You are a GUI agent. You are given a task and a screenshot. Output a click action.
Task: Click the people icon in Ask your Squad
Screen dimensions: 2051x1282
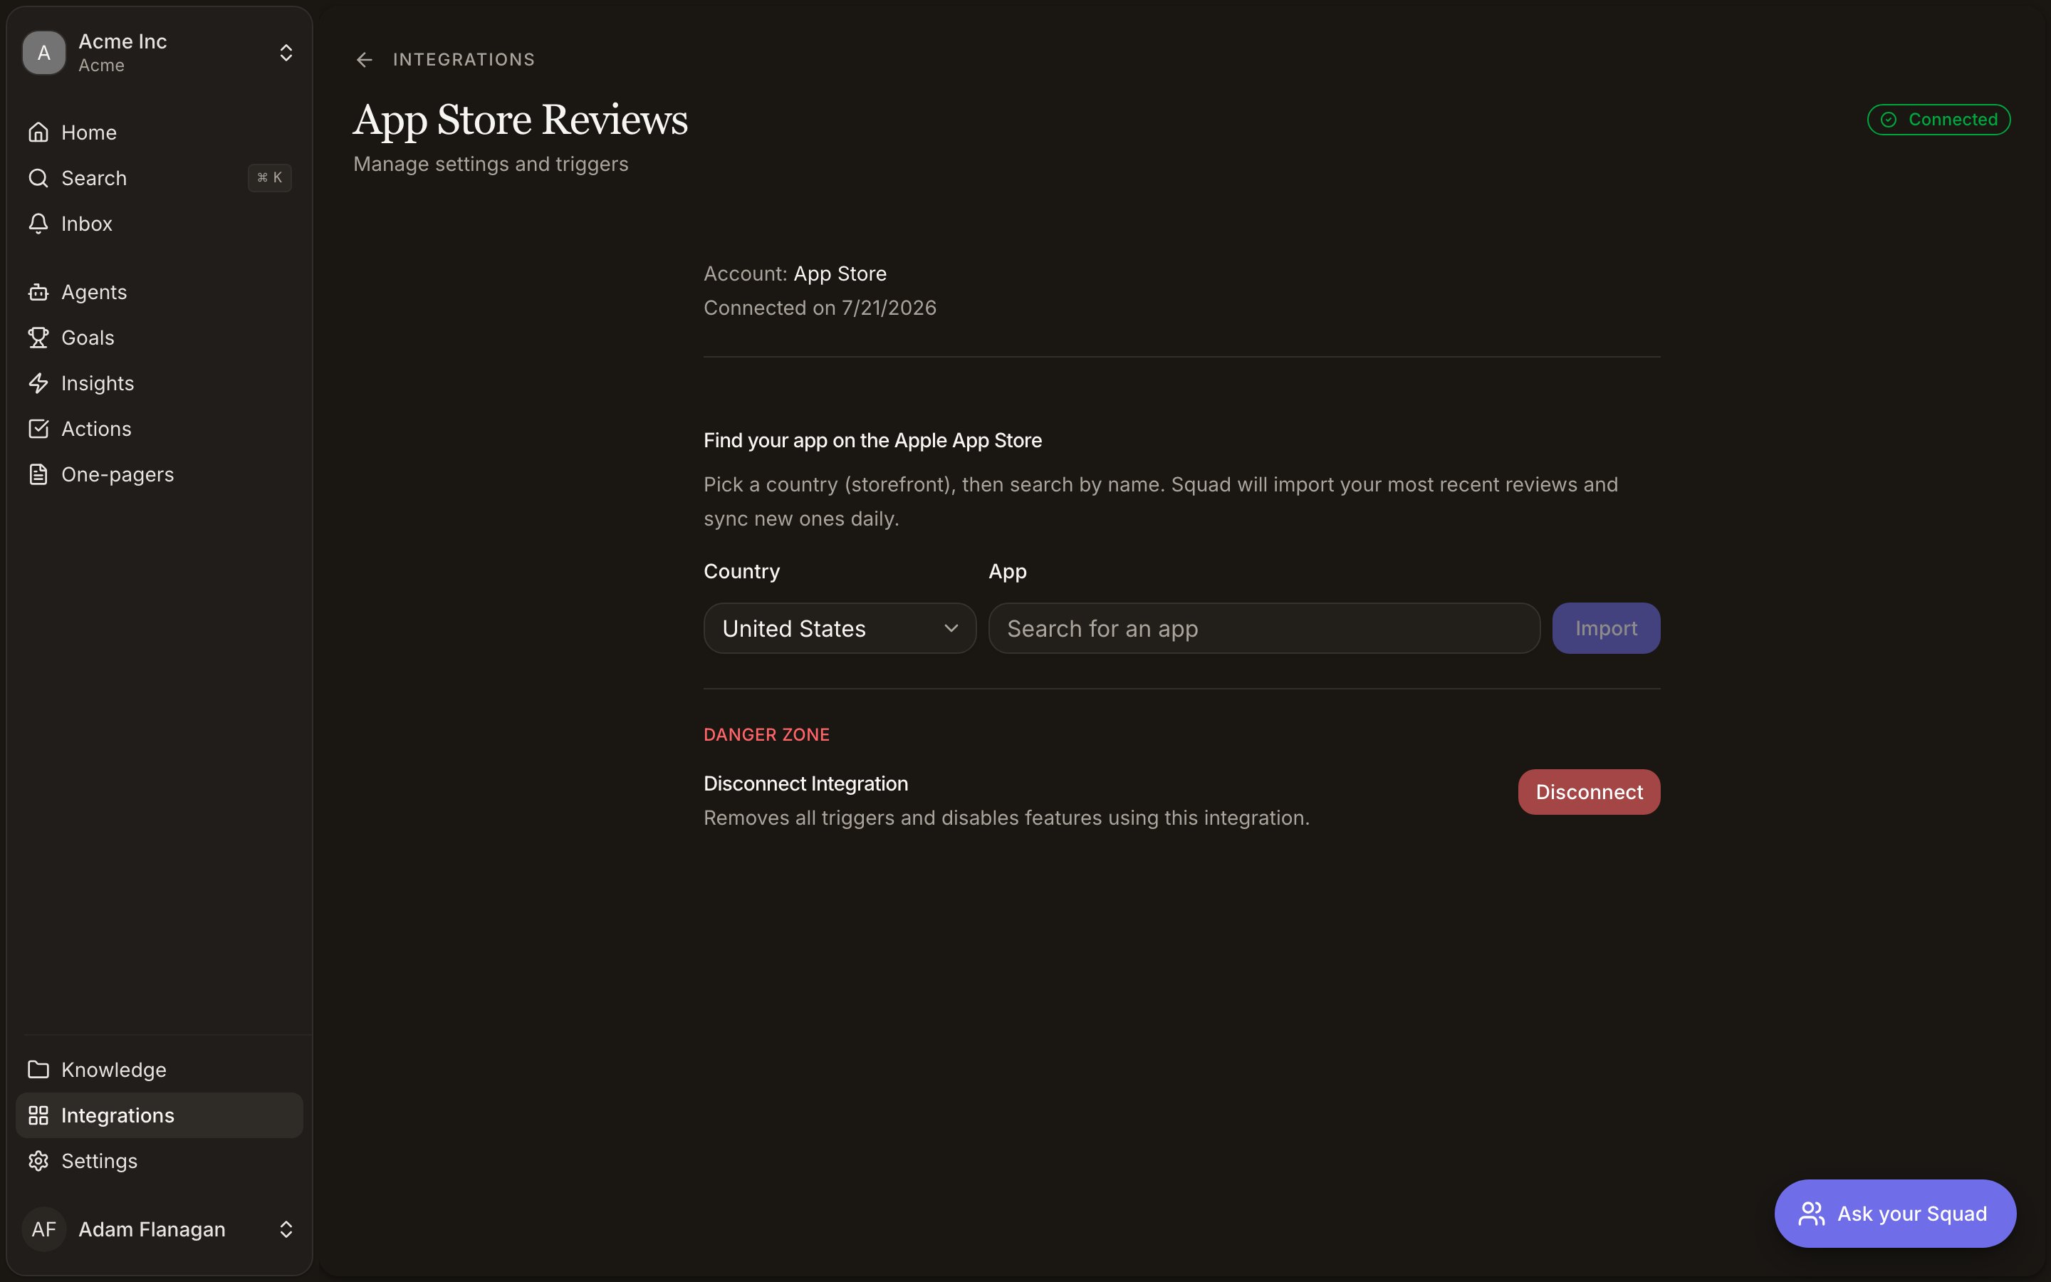coord(1811,1214)
